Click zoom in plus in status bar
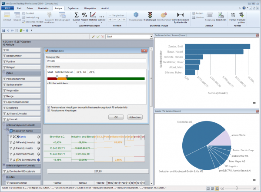261x192 pixels. [x=254, y=189]
